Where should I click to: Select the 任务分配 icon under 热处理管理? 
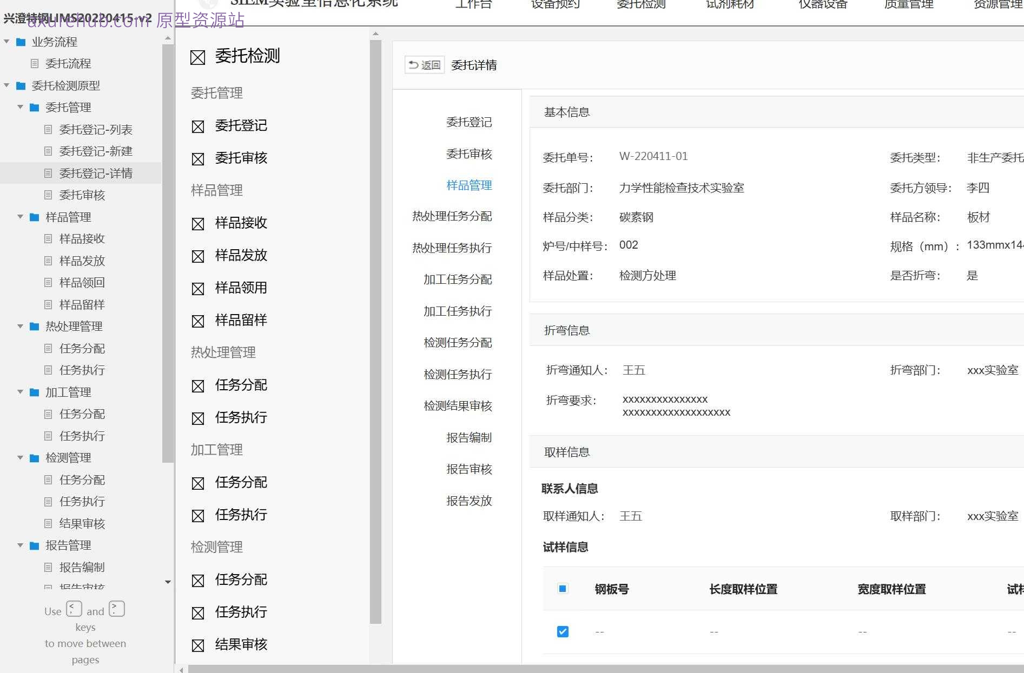pyautogui.click(x=197, y=385)
